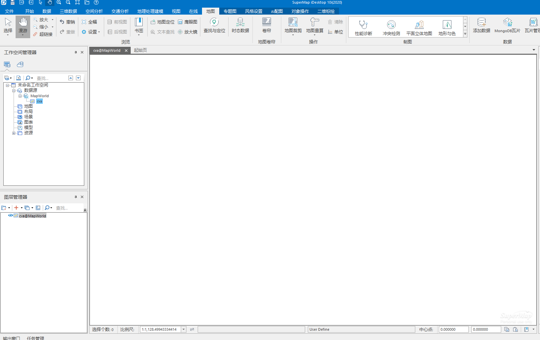Click 添加数据 add data icon
Viewport: 540px width, 340px height.
pos(482,26)
